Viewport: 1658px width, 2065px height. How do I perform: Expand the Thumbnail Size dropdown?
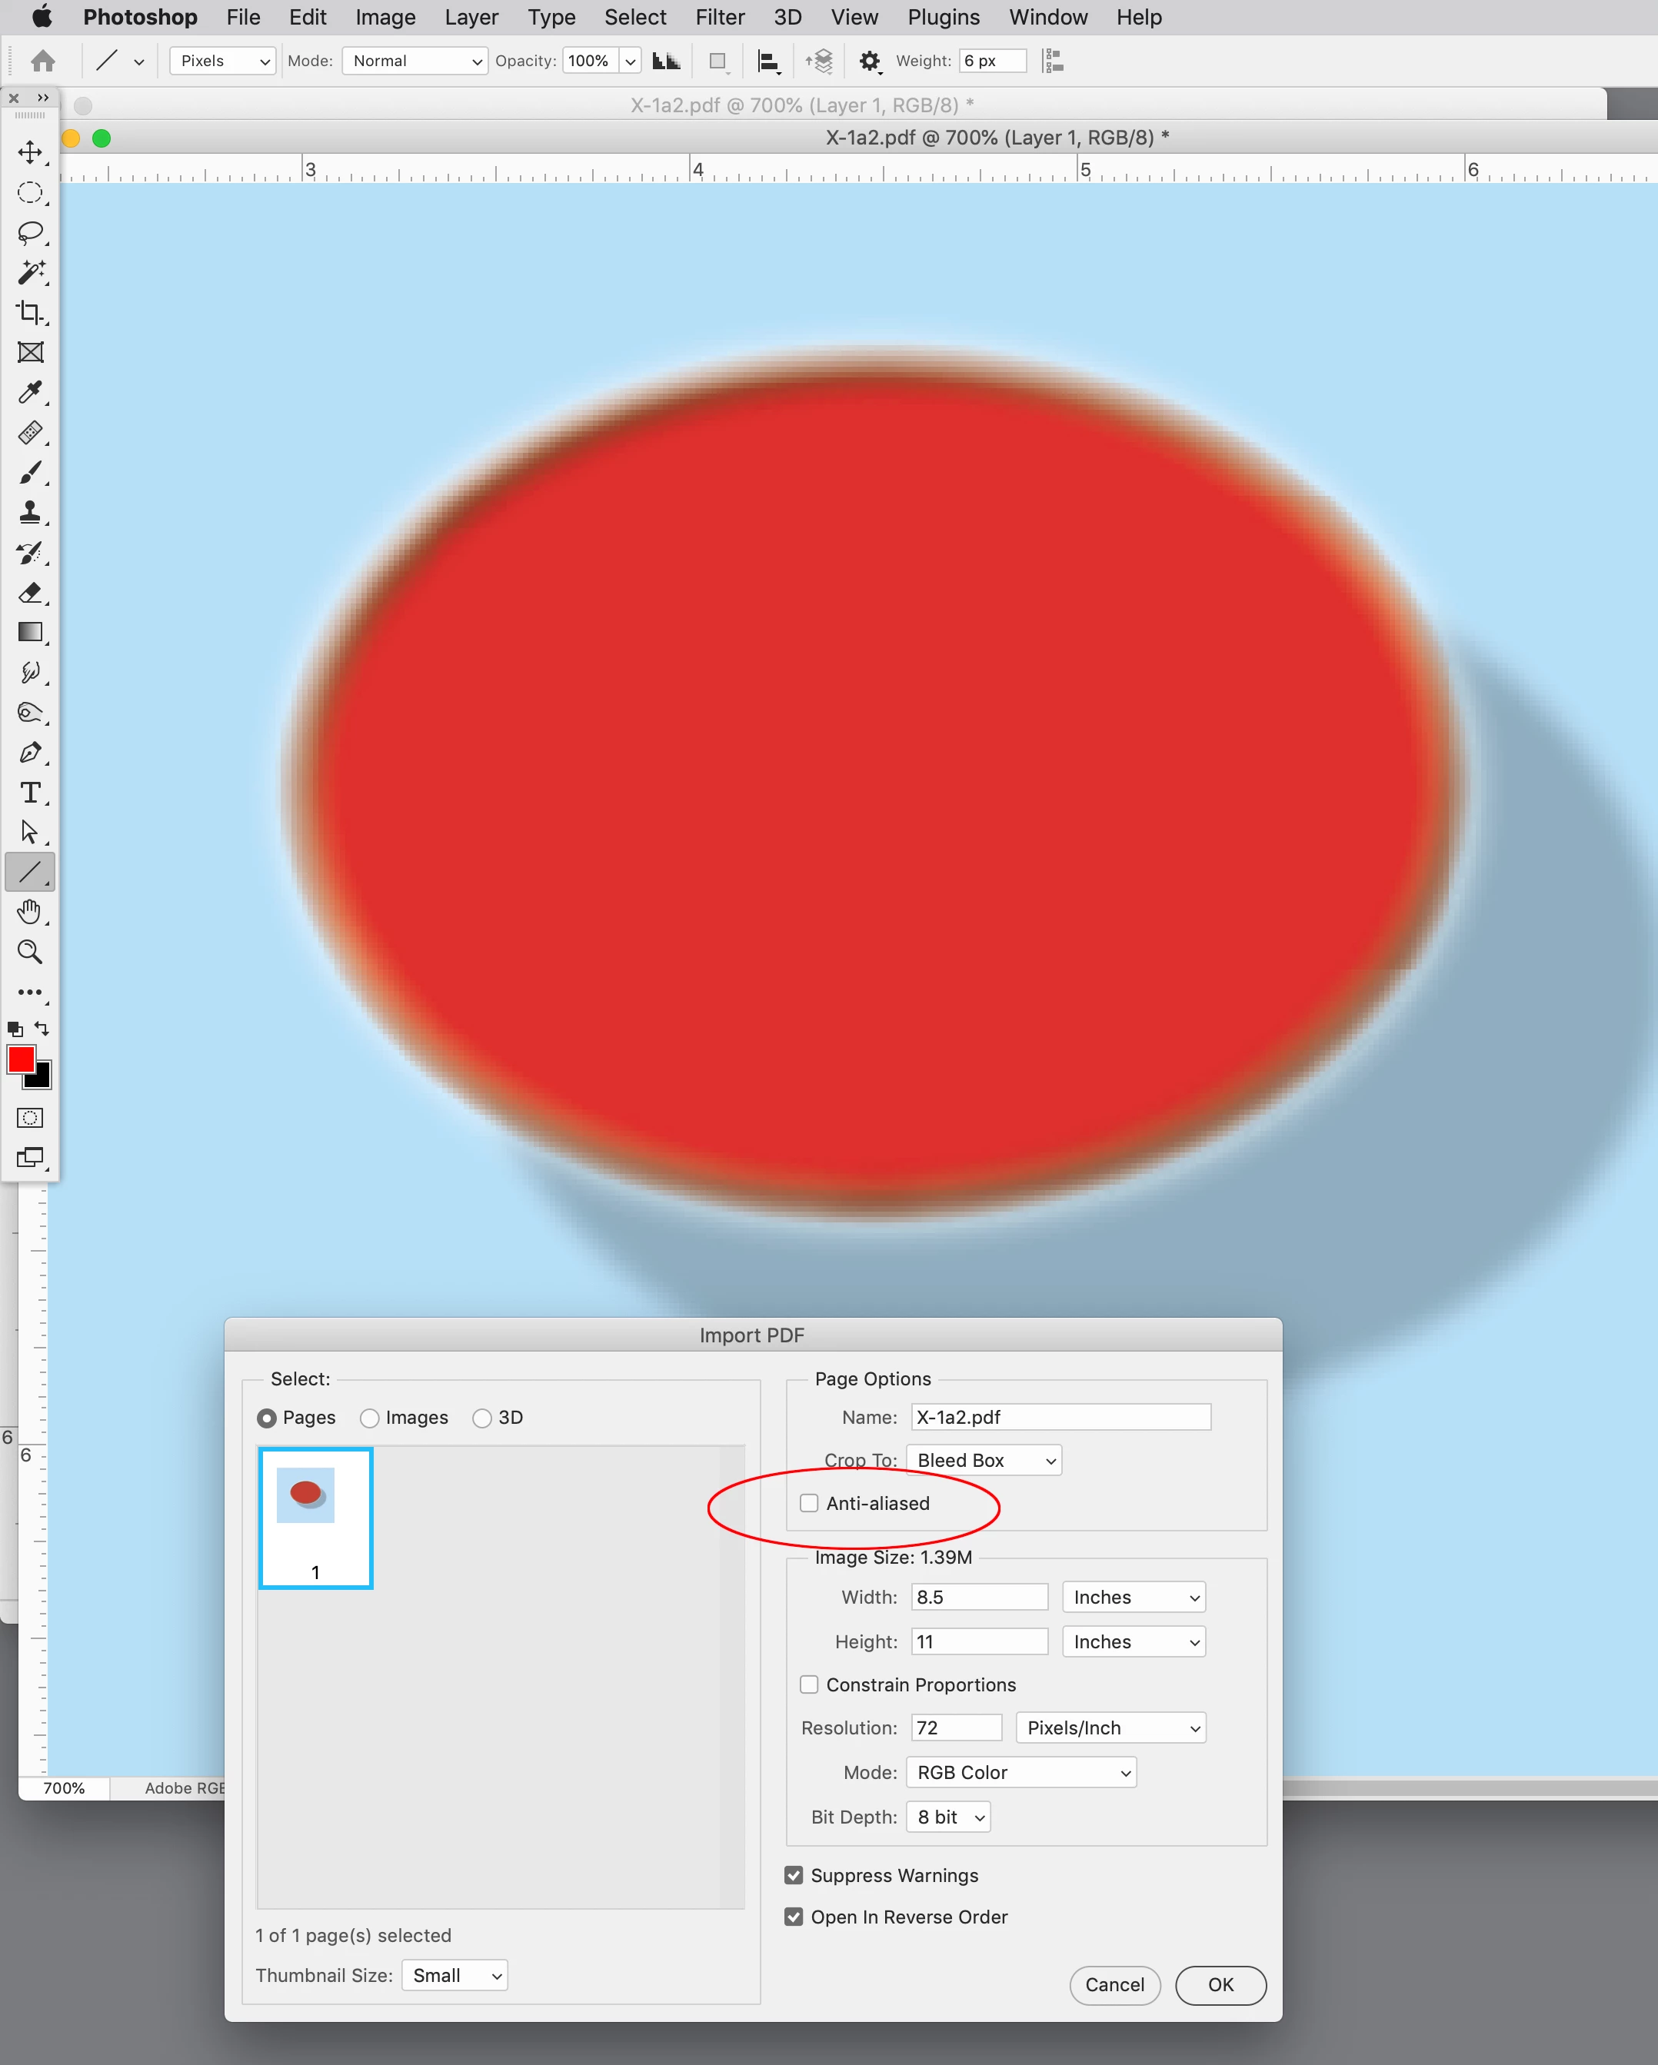click(454, 1975)
